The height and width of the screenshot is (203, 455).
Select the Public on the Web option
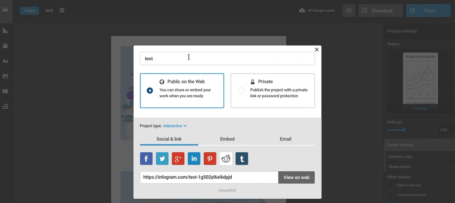click(x=150, y=91)
